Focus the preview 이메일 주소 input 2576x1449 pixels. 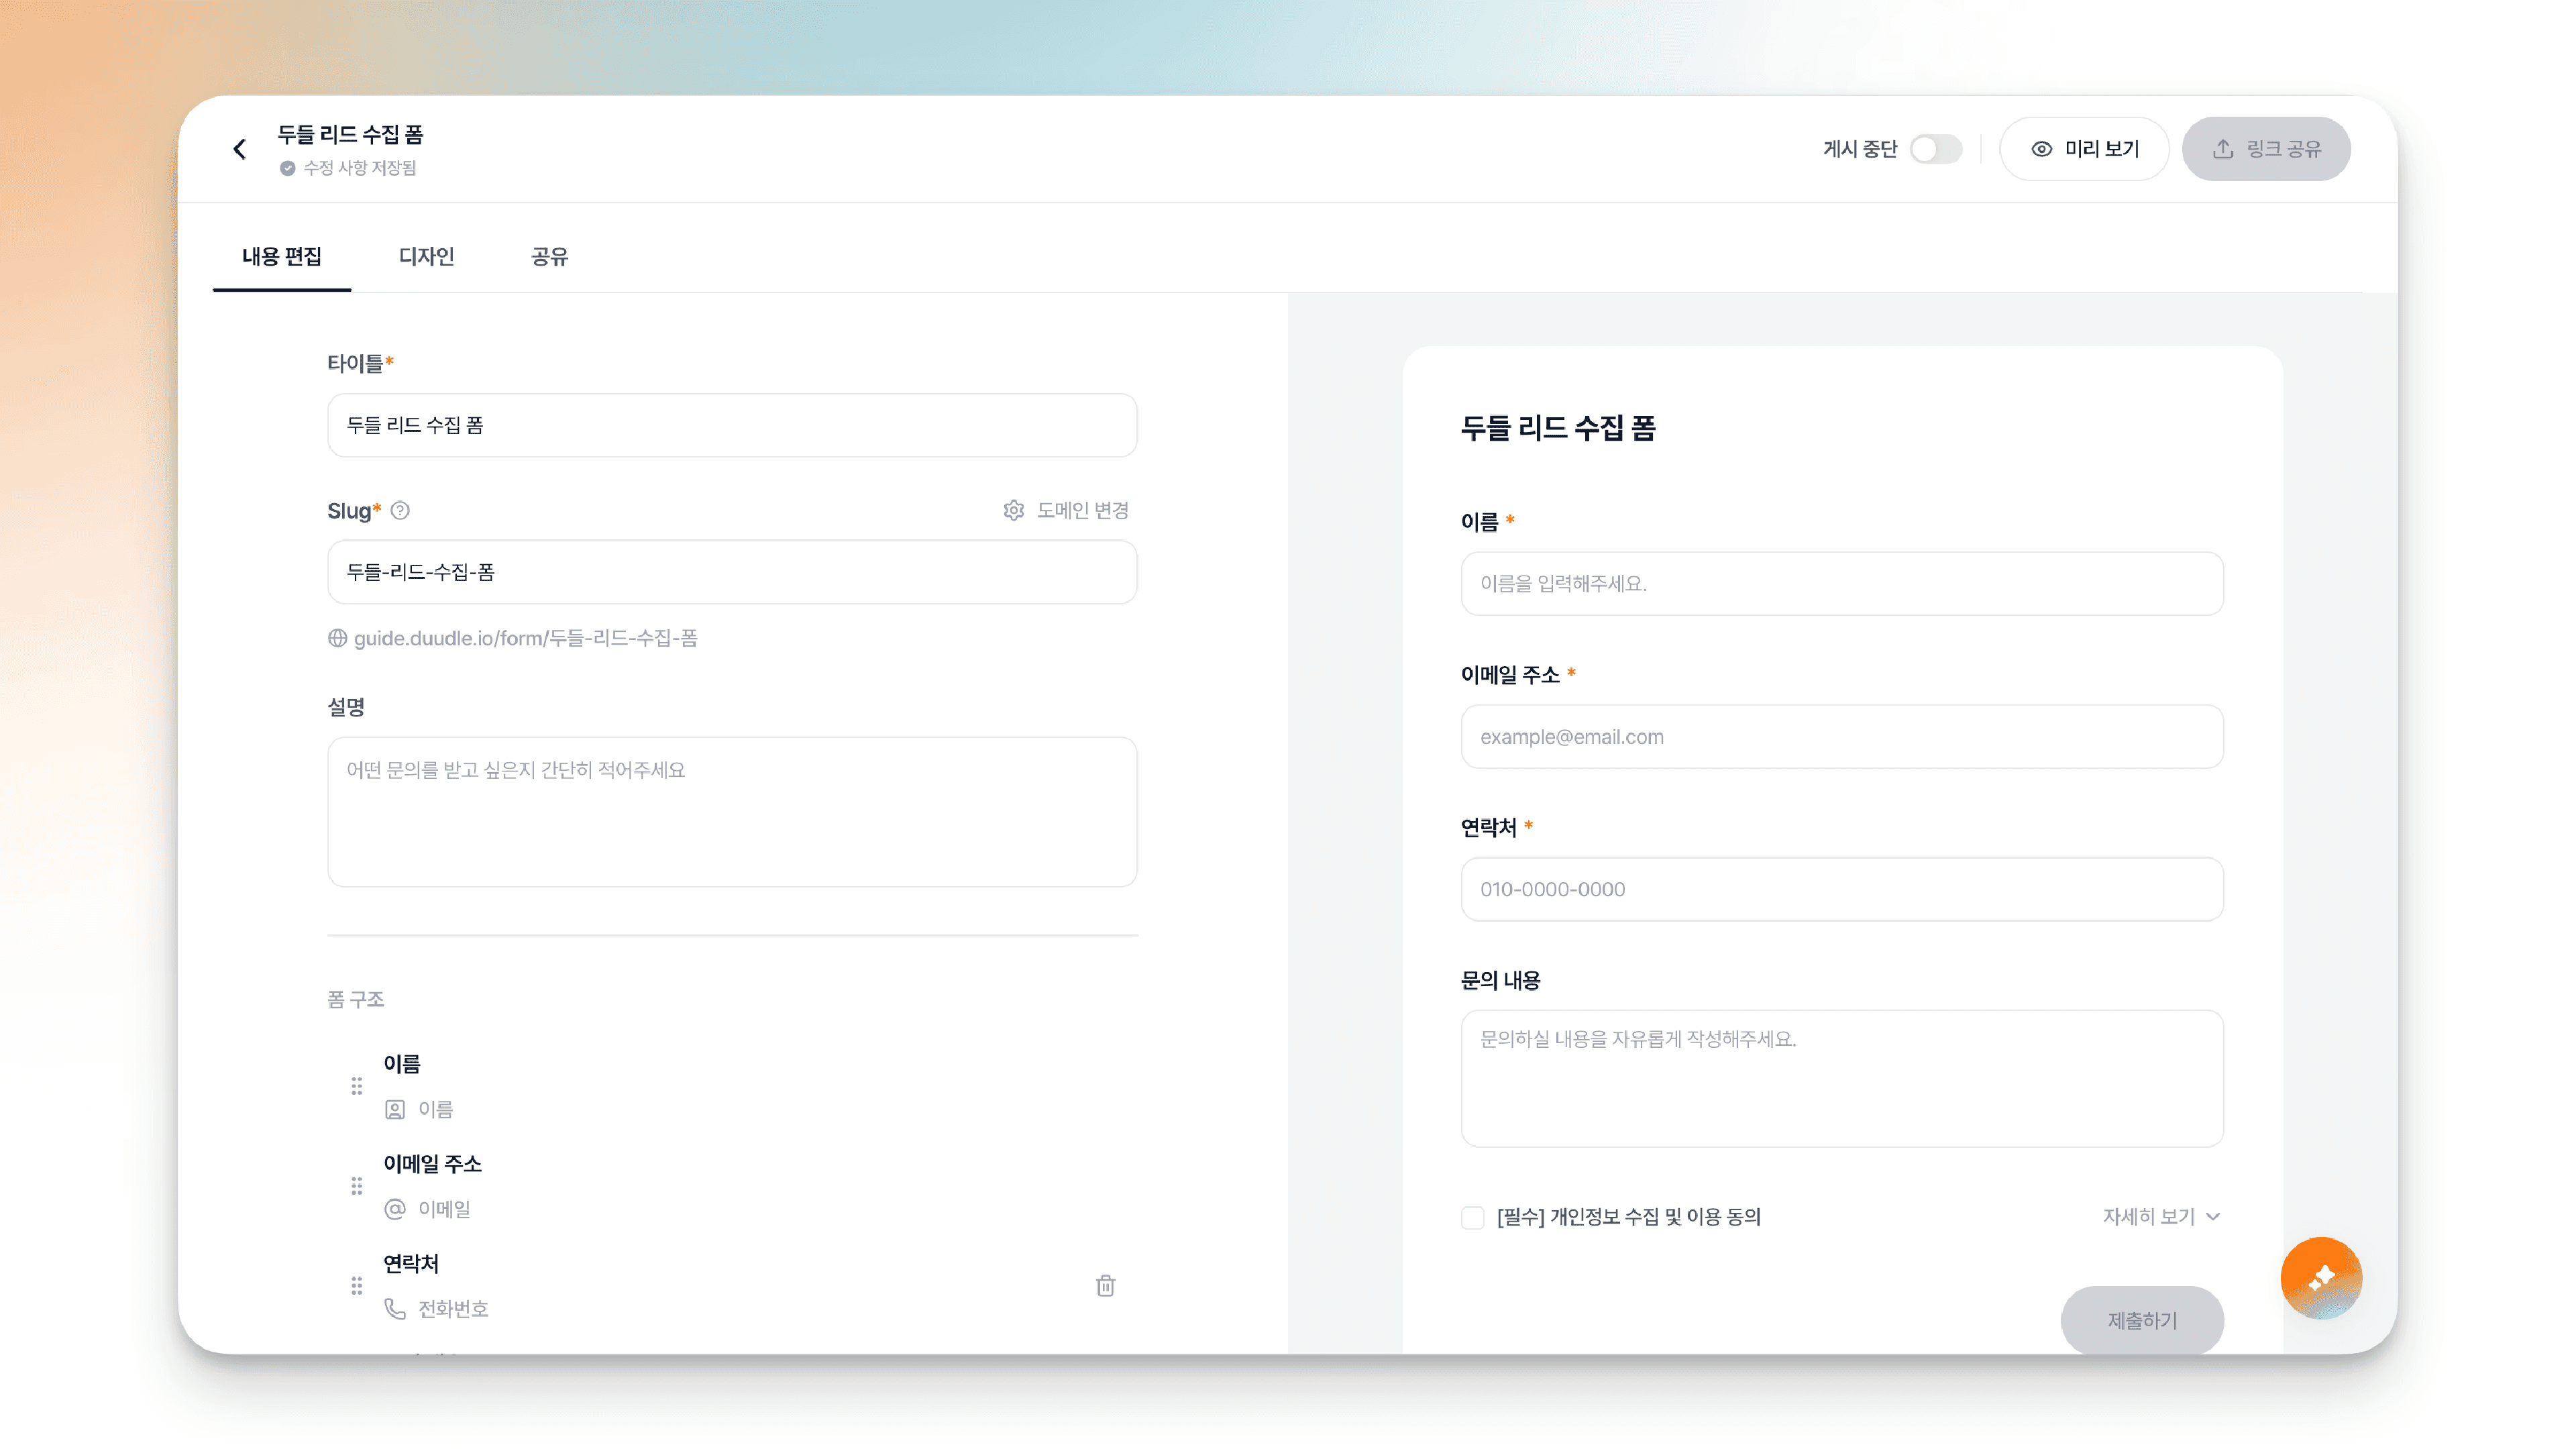[x=1842, y=737]
